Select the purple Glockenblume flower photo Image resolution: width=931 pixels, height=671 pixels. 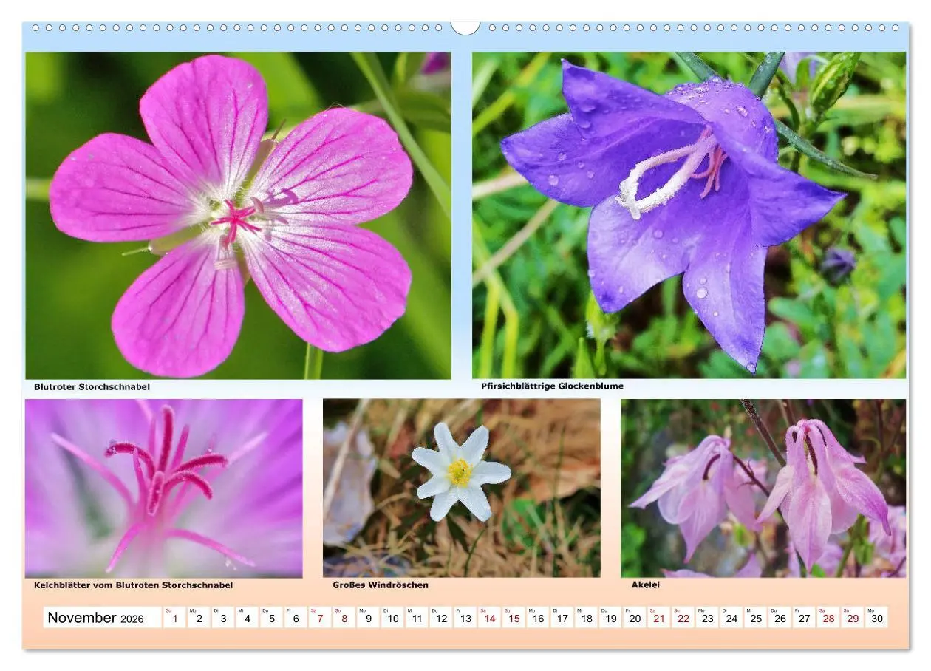pyautogui.click(x=689, y=215)
